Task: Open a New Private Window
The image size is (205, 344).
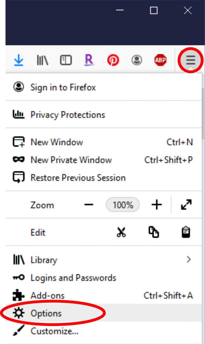Action: 71,160
